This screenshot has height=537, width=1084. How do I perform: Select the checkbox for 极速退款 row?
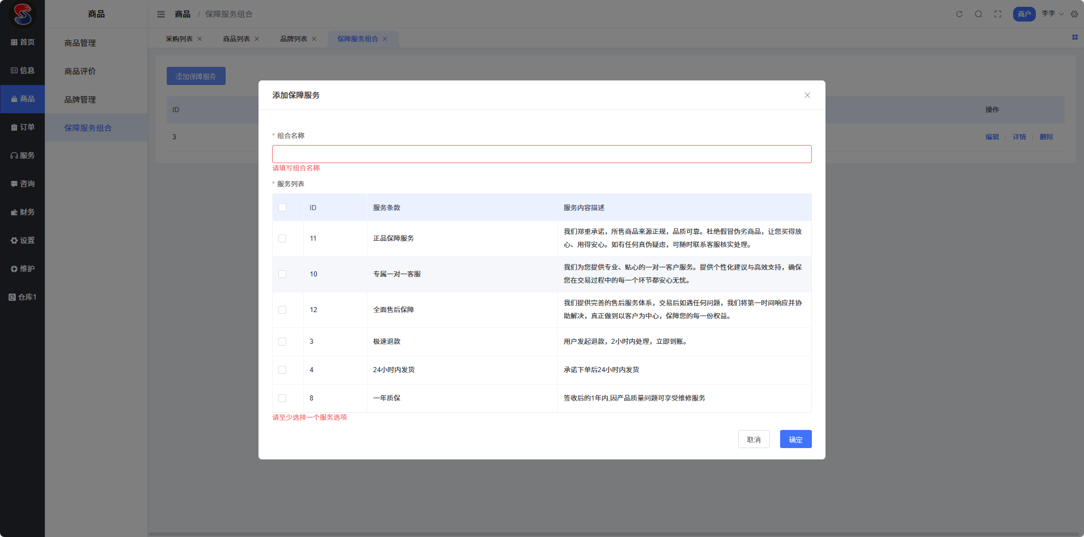282,342
